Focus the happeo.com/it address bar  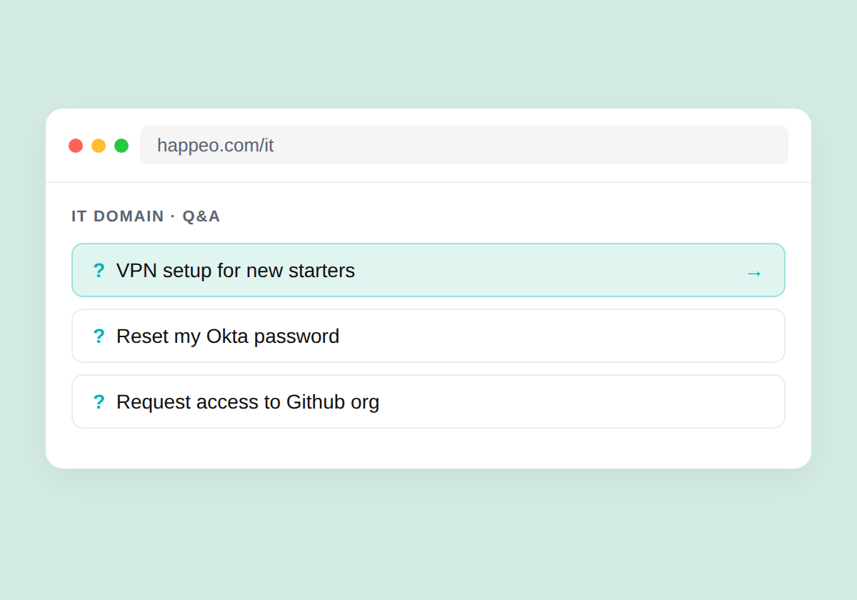(464, 145)
